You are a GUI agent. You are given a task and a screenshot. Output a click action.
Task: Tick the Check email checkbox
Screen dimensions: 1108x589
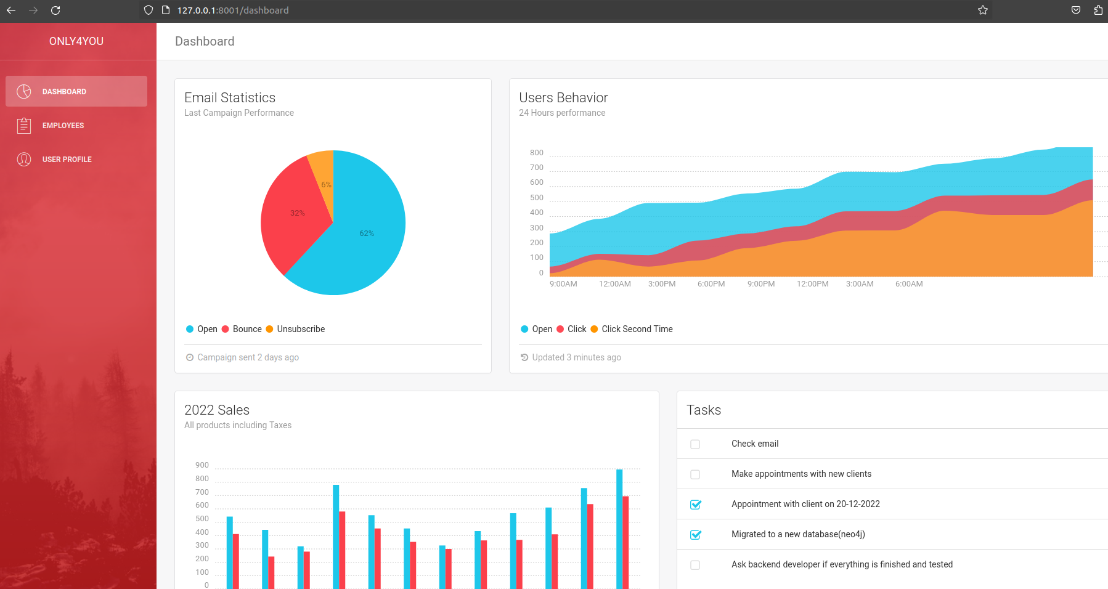695,444
